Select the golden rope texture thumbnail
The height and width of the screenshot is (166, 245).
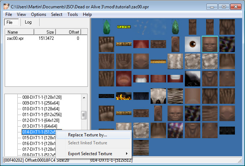click(158, 61)
